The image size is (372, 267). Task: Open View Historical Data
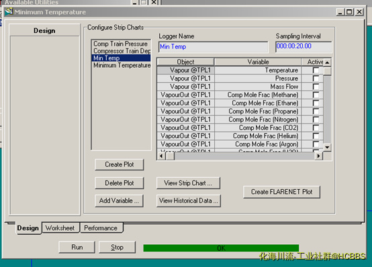pos(189,201)
